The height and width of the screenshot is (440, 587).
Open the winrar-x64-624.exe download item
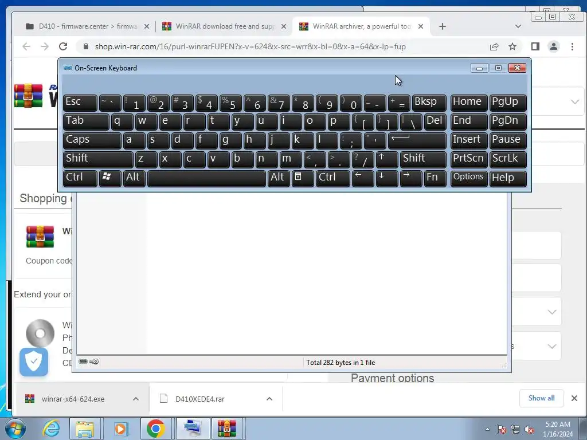pyautogui.click(x=73, y=399)
